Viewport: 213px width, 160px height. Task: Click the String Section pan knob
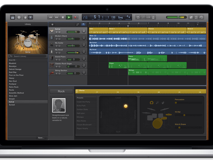point(84,73)
